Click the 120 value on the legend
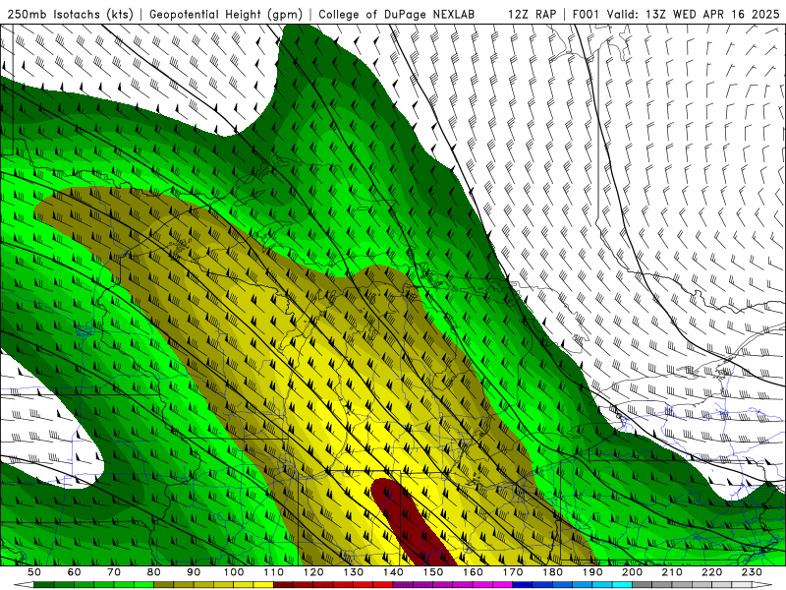Viewport: 786px width, 590px height. click(x=313, y=572)
